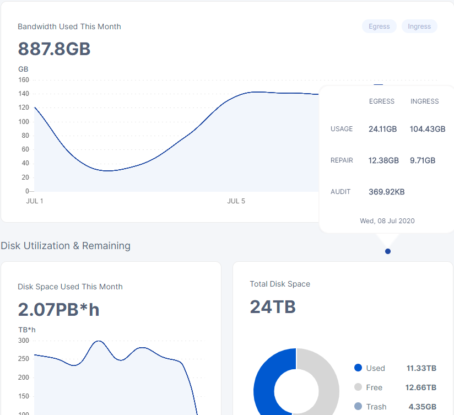Click the 24TB total disk space value
The width and height of the screenshot is (454, 415).
[x=273, y=307]
